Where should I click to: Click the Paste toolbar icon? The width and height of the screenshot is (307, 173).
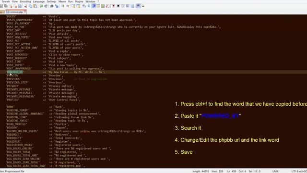[35, 6]
